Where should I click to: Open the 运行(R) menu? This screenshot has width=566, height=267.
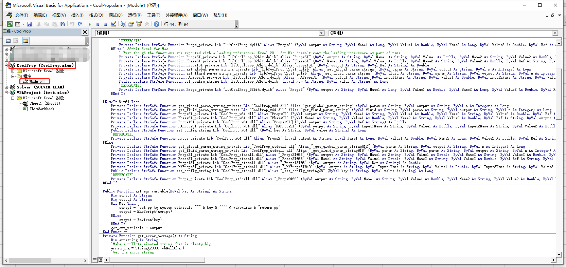pos(135,15)
